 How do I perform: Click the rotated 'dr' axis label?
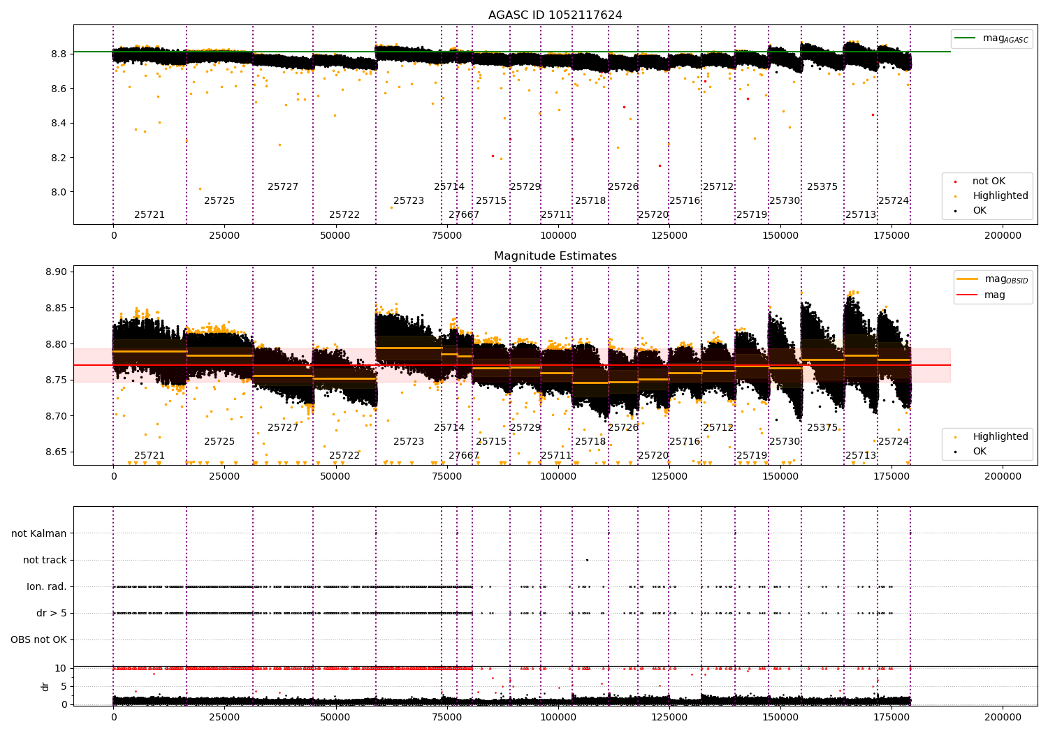coord(45,686)
